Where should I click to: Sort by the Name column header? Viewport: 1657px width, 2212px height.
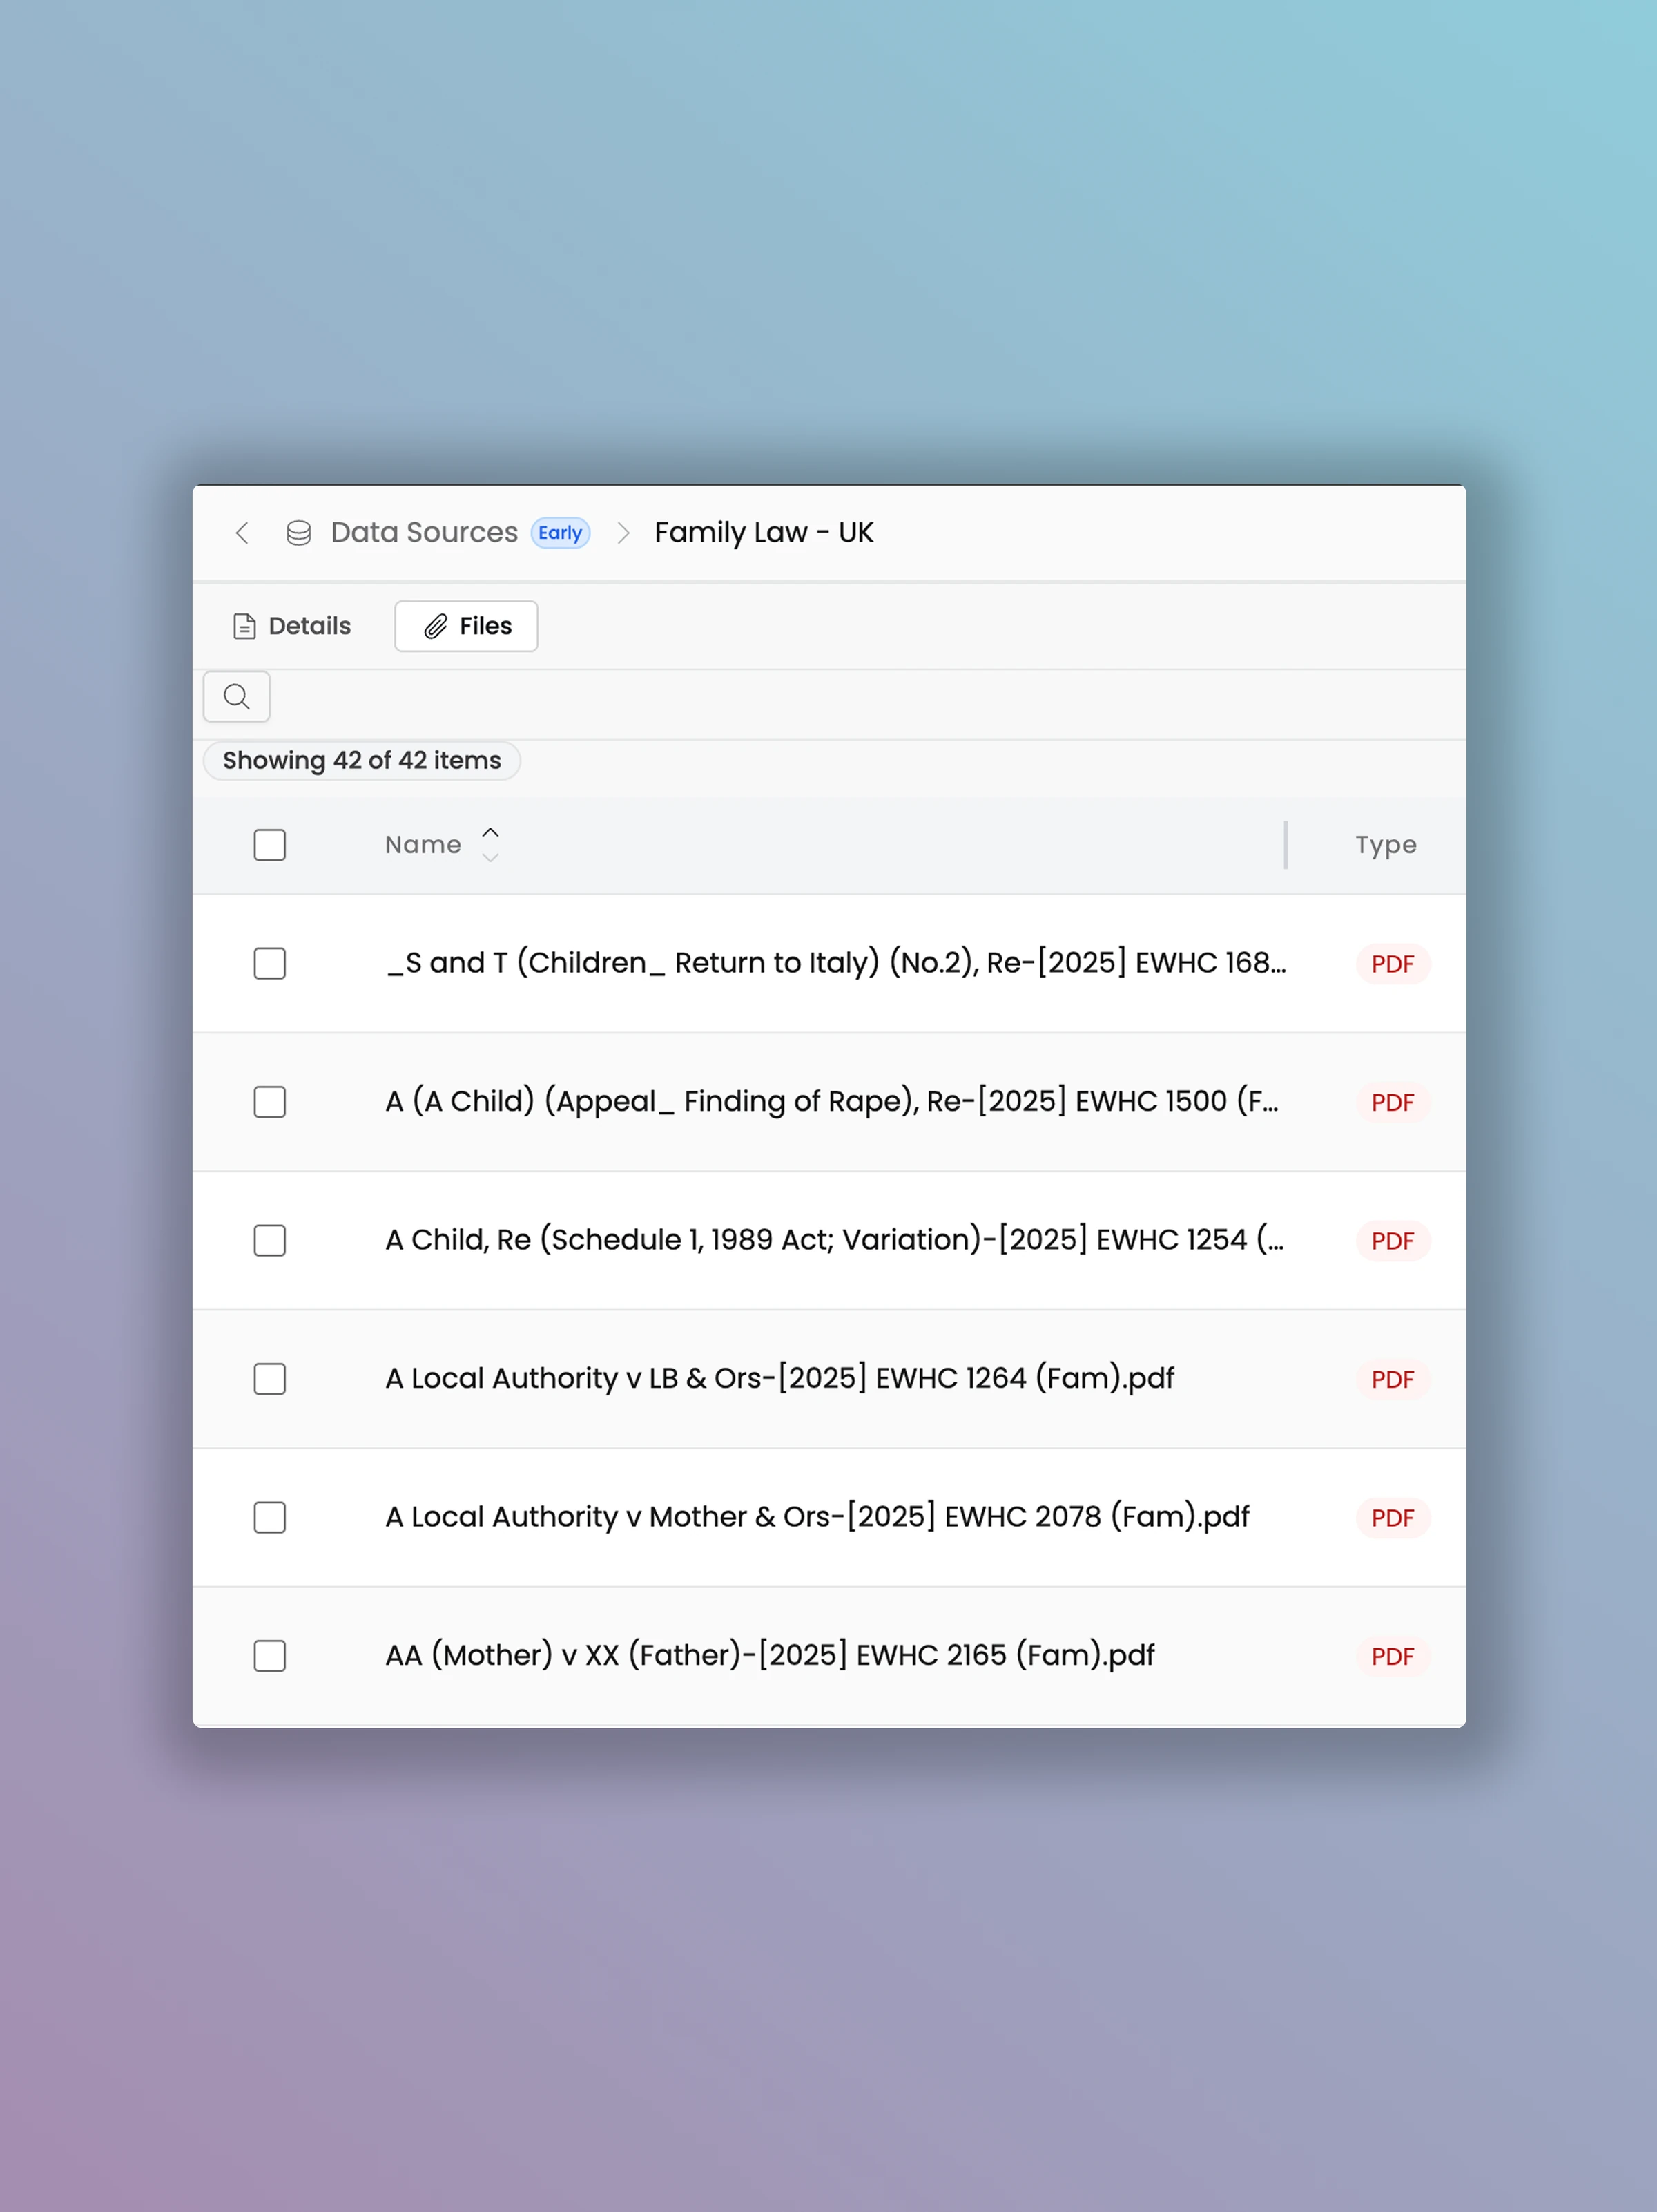[x=424, y=845]
